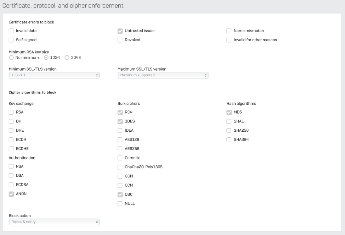Toggle the Untrusted issuer checkbox
This screenshot has height=235, width=345.
120,31
